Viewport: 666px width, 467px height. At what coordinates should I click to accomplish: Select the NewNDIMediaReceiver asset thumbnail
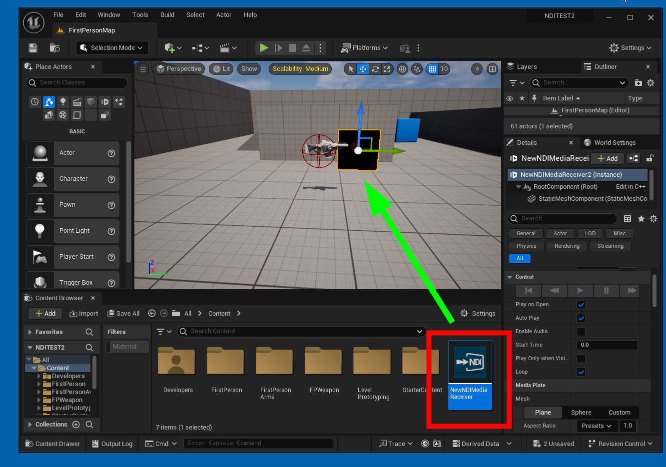pos(470,363)
